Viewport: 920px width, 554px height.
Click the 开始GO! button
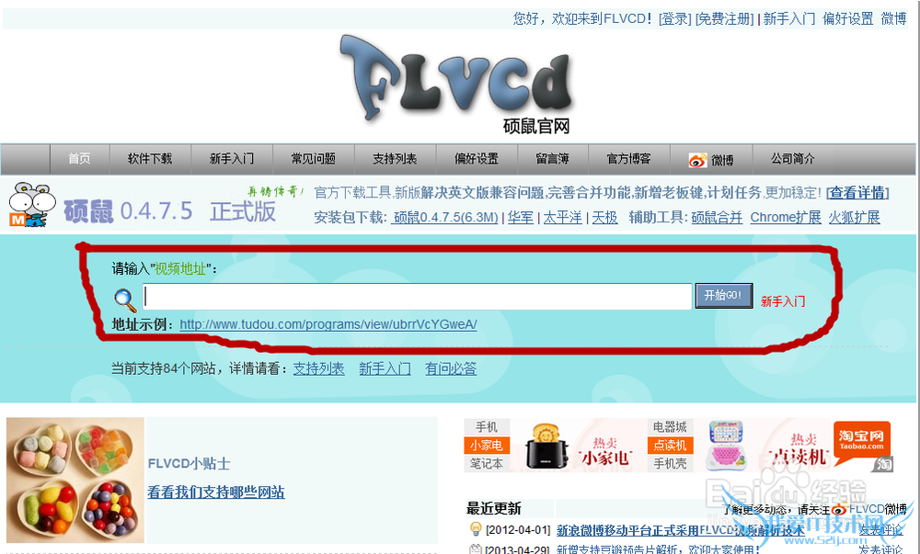[723, 295]
